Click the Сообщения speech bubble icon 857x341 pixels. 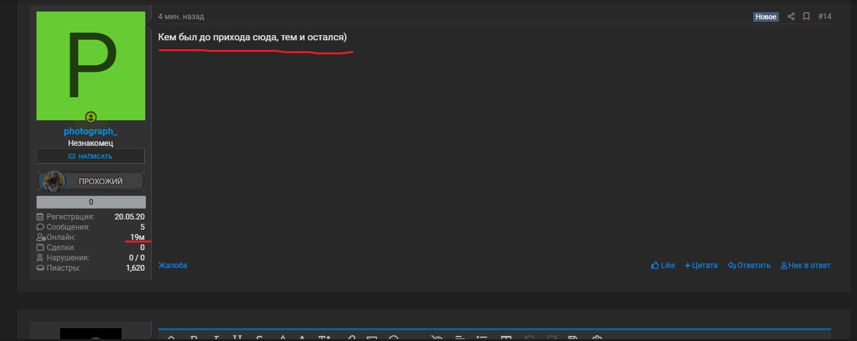click(40, 227)
